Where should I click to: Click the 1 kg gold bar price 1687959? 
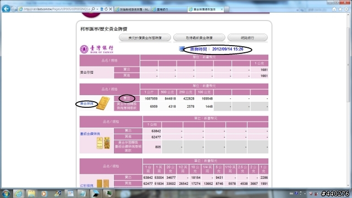[x=151, y=98]
